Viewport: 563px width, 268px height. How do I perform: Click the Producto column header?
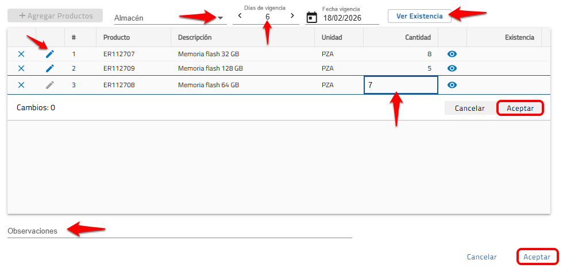(117, 38)
